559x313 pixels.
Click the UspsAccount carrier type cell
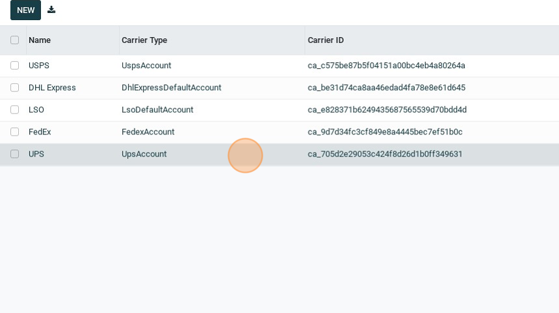[146, 66]
